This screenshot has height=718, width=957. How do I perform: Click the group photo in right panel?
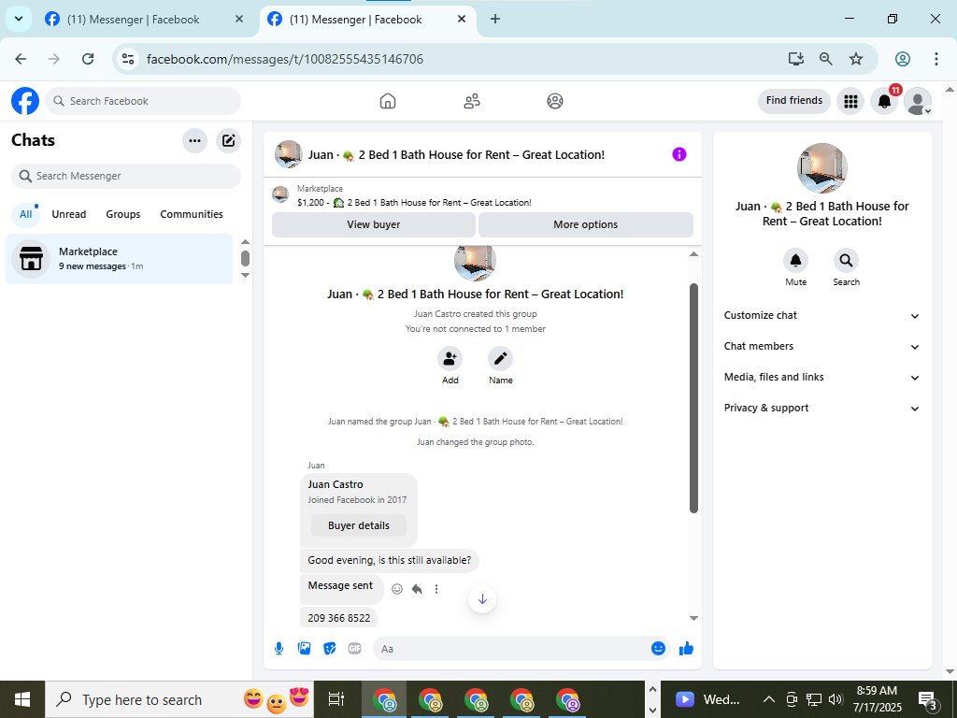point(822,168)
